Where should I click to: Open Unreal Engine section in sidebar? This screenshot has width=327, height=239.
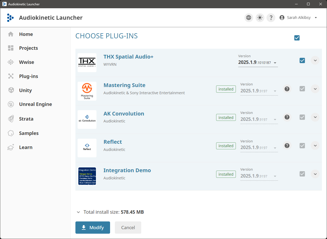pos(35,104)
